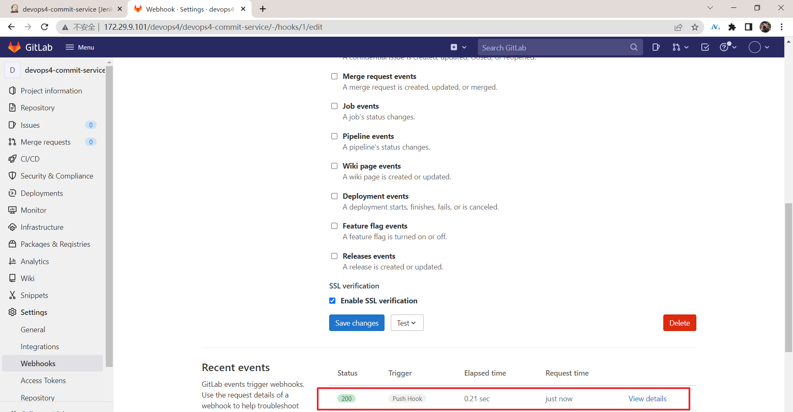Click the Infrastructure sidebar icon

tap(12, 227)
